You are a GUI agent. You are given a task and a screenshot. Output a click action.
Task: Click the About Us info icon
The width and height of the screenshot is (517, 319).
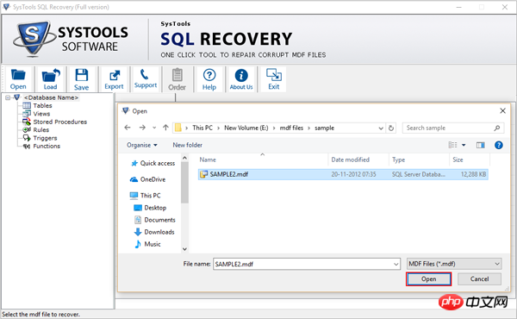241,78
